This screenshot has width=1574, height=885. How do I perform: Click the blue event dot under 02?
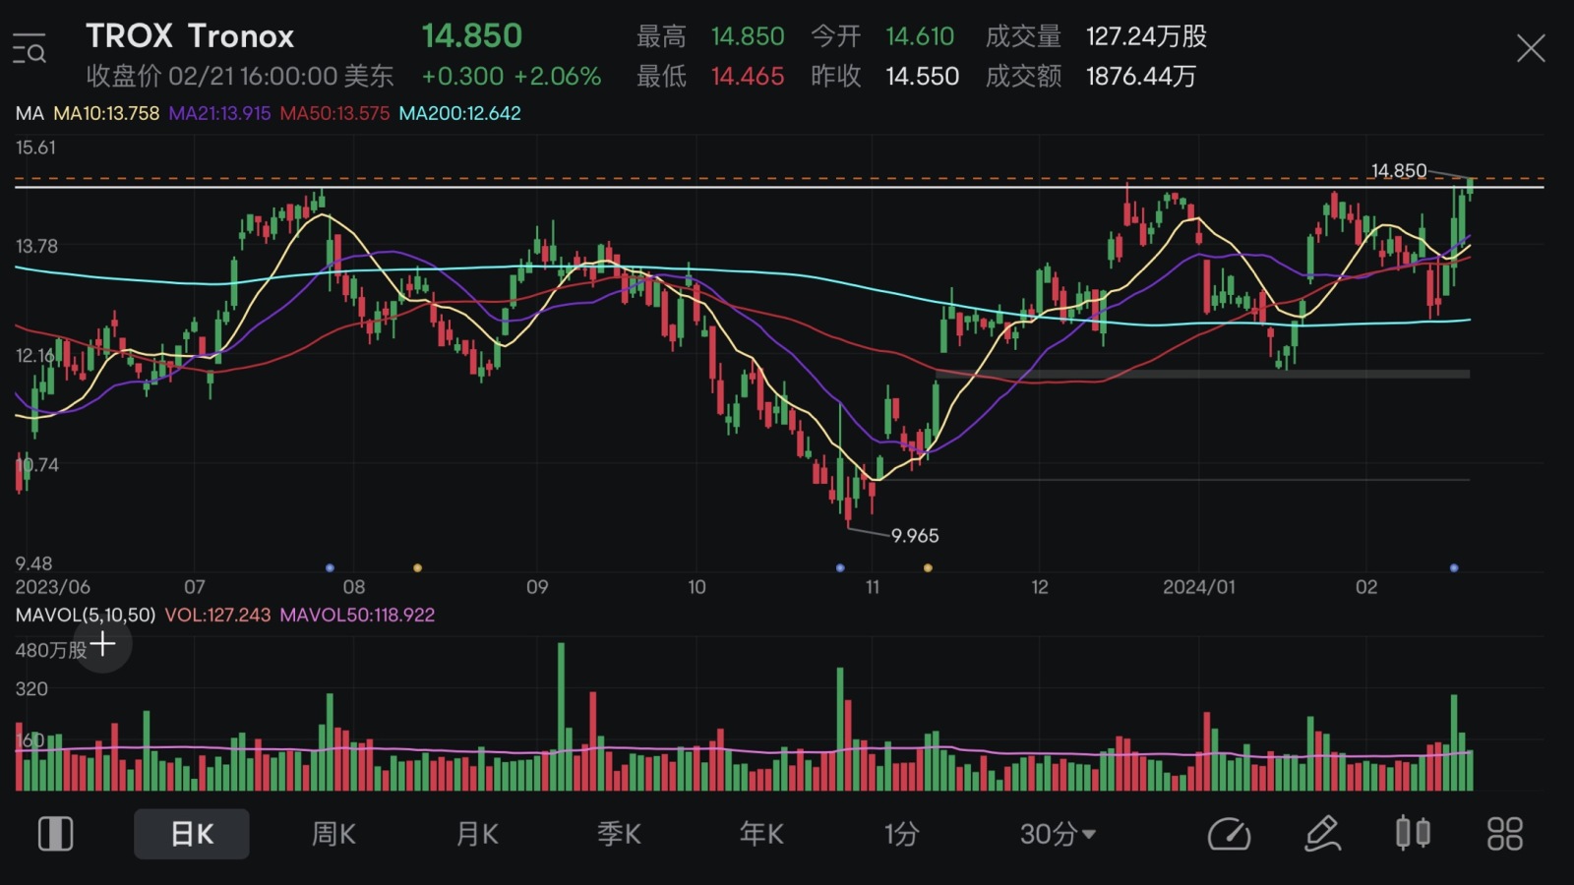[x=1454, y=567]
